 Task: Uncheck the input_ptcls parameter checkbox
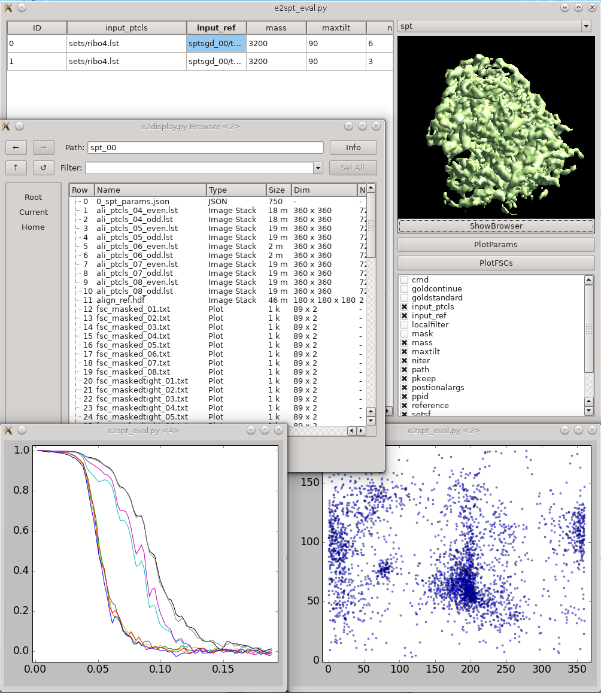coord(404,307)
